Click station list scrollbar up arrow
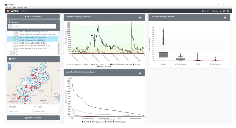 59,32
